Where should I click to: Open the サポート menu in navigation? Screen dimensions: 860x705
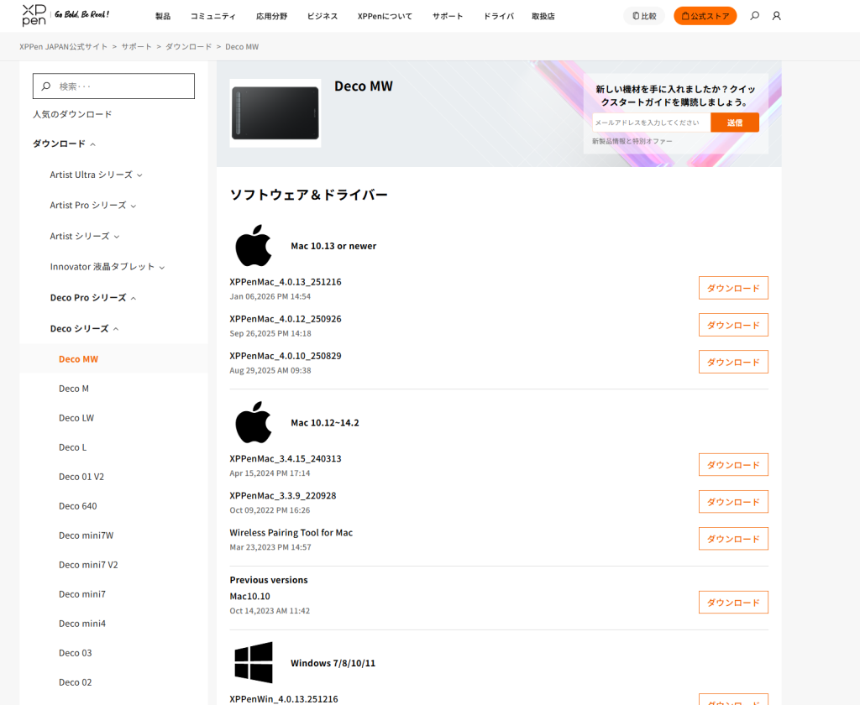coord(448,16)
